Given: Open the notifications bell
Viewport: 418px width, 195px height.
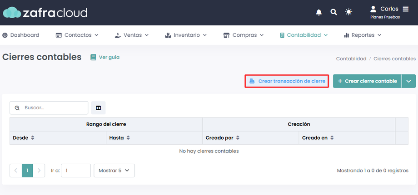Looking at the screenshot, I should coord(319,12).
